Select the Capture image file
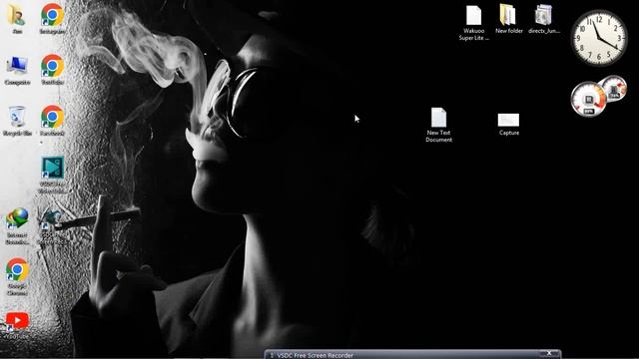Screen dimensions: 639x359 pos(508,124)
